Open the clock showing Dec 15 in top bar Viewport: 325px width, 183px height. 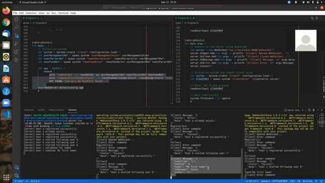pos(169,2)
